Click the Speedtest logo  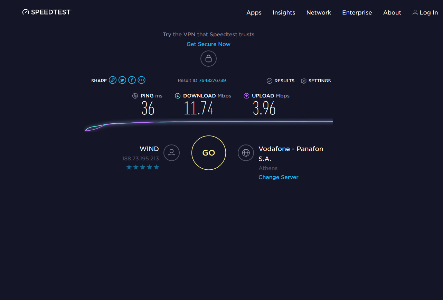click(x=47, y=12)
